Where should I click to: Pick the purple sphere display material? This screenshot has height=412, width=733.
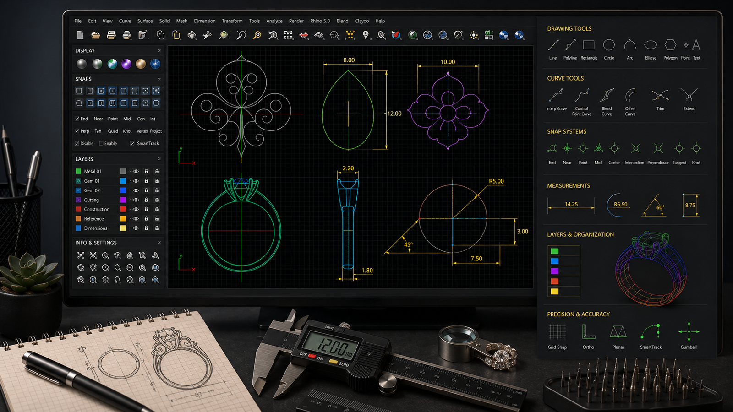pyautogui.click(x=126, y=64)
